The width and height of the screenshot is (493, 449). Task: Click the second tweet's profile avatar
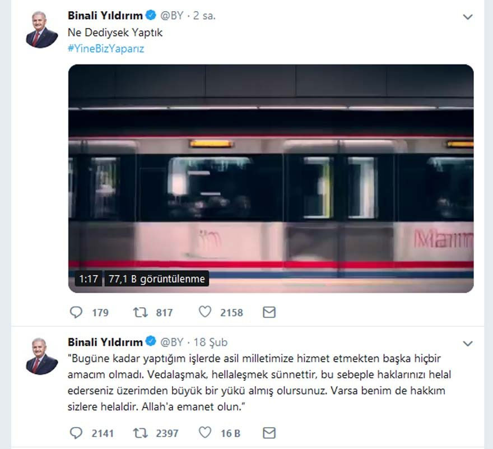(42, 356)
